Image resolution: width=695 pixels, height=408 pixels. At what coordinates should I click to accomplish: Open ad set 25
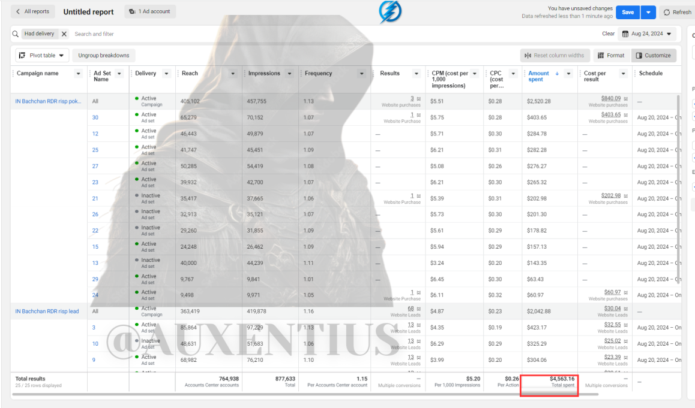click(x=95, y=150)
